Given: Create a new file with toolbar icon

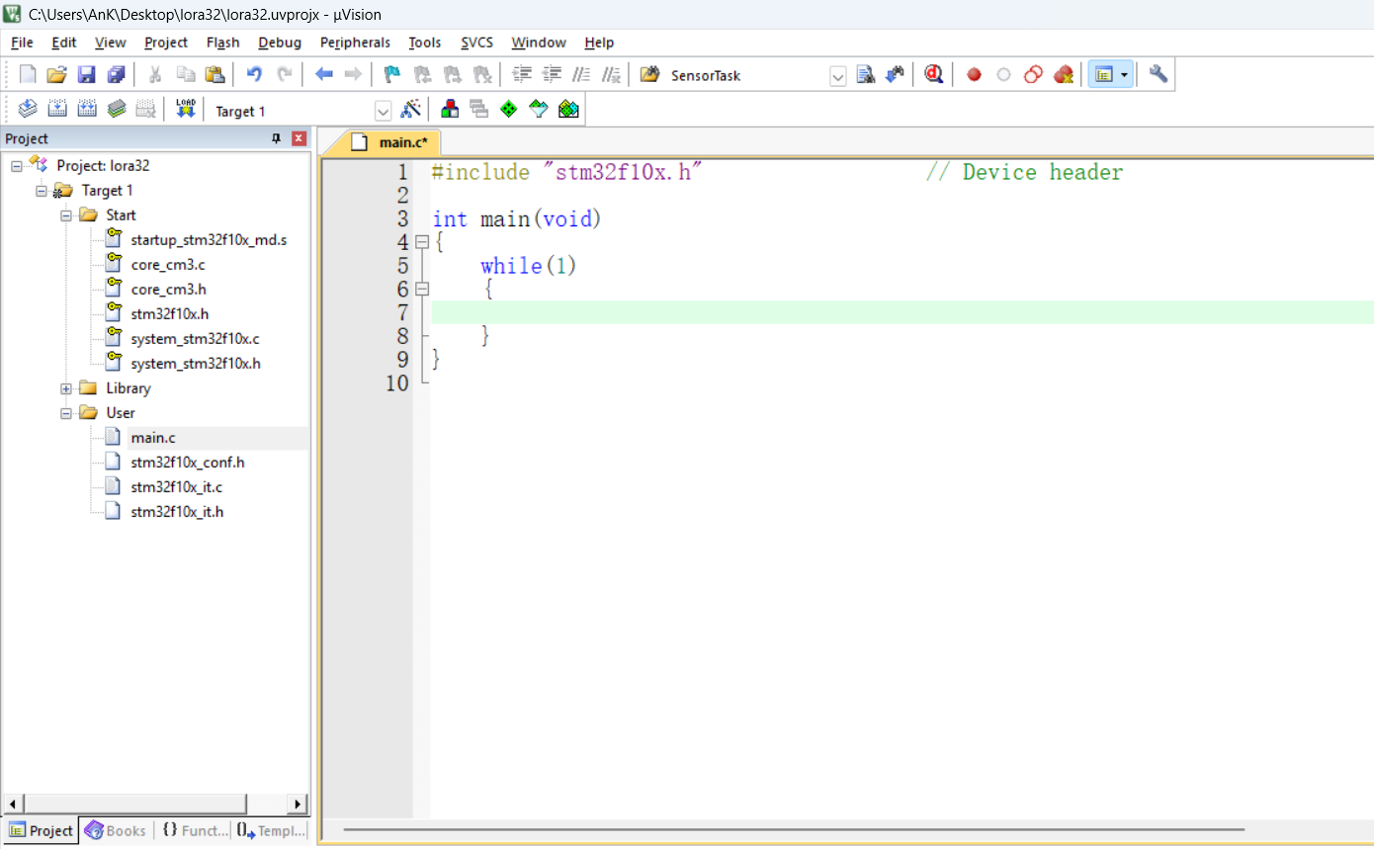Looking at the screenshot, I should pos(28,75).
